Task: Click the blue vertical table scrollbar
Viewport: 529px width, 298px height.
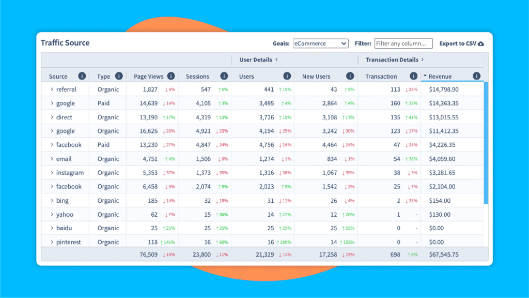Action: pos(486,142)
